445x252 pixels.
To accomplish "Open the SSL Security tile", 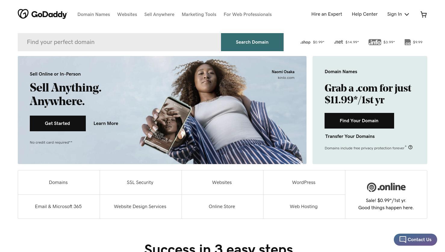I will 141,182.
